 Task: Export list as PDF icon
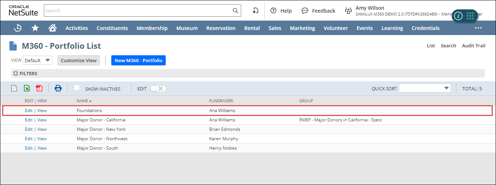[39, 88]
